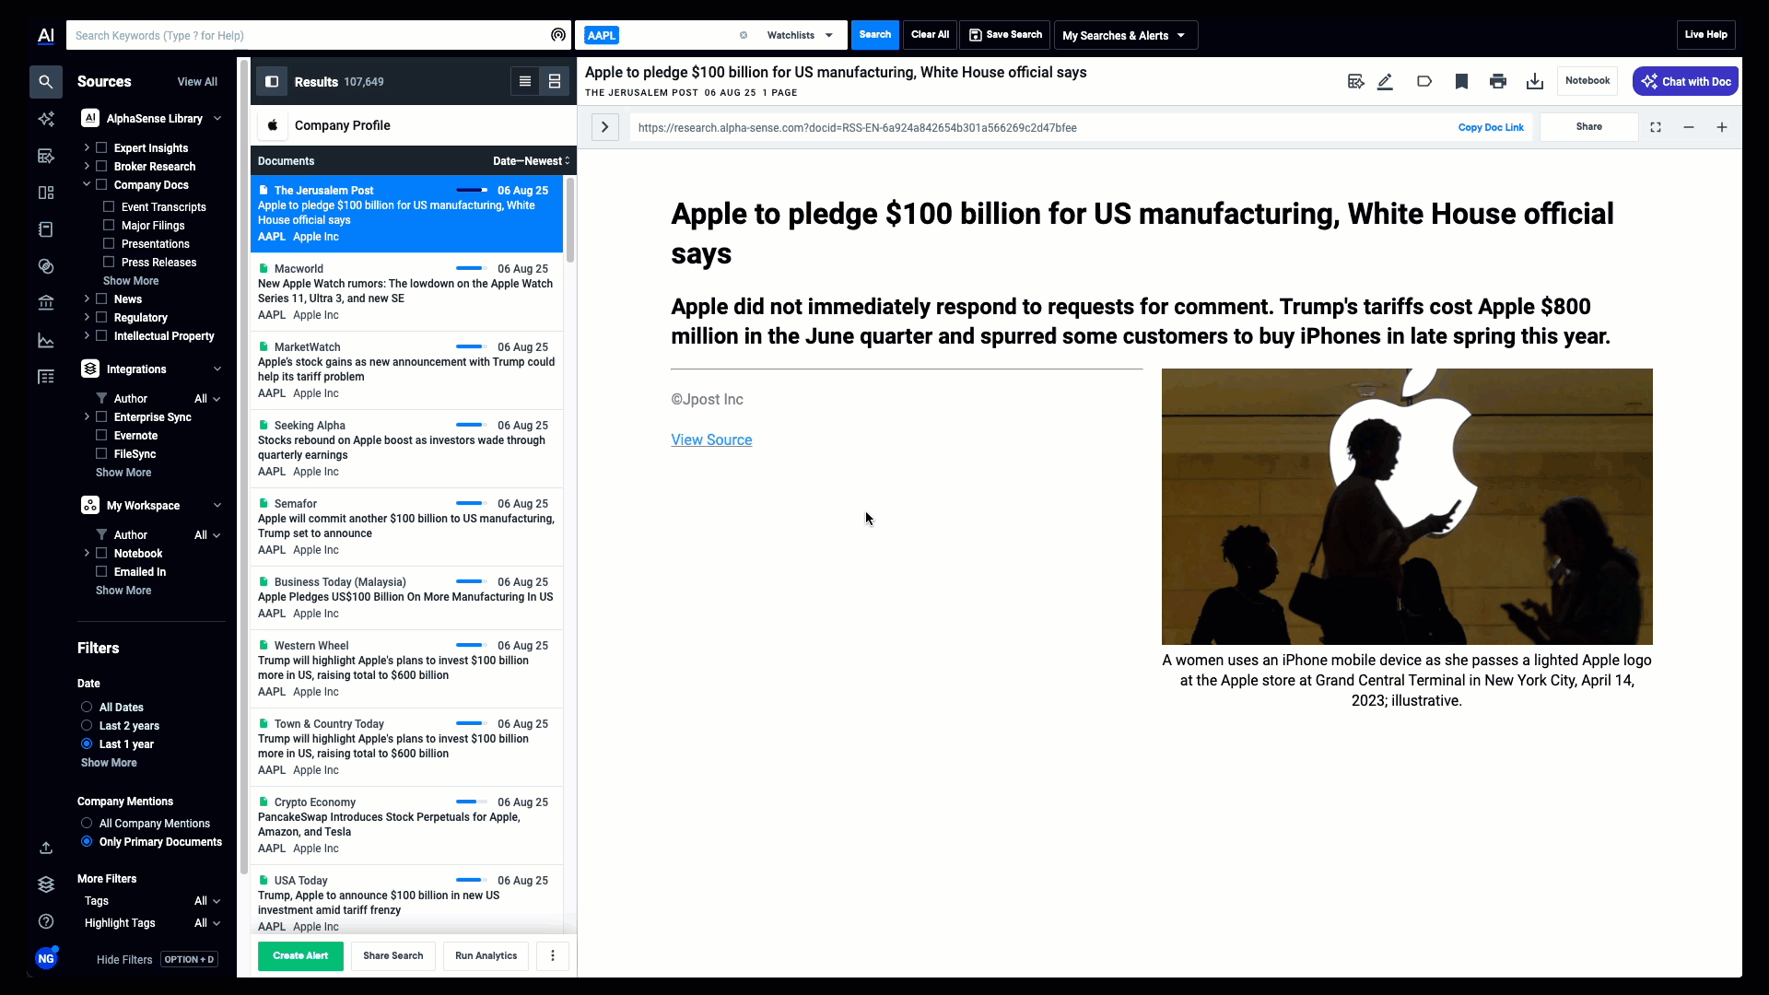This screenshot has width=1769, height=995.
Task: Open the My Searches & Alerts menu
Action: tap(1125, 35)
